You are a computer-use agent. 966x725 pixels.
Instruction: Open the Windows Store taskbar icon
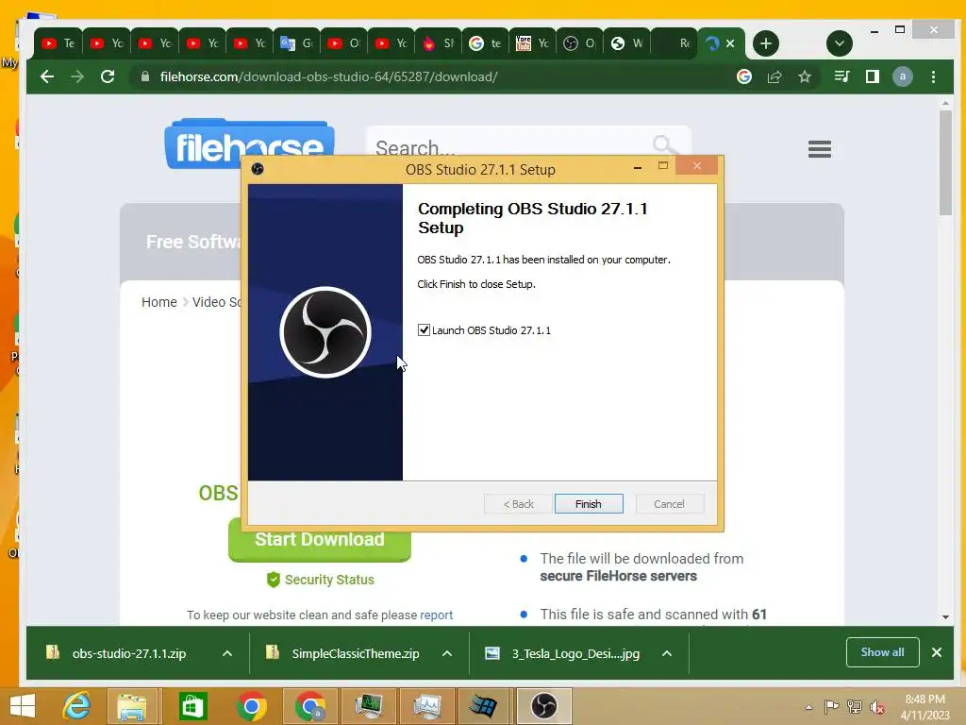coord(192,706)
